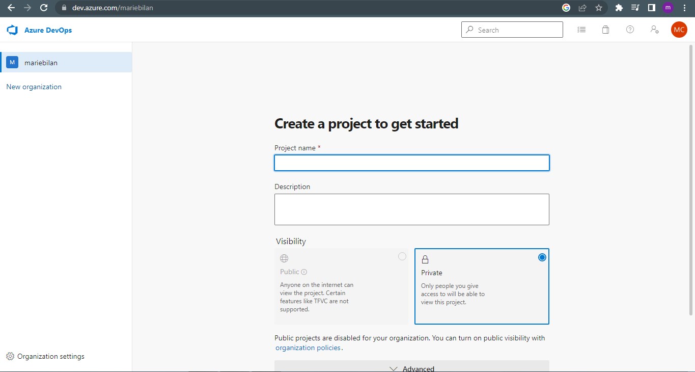
Task: Open Organization settings via the gear icon
Action: coord(9,356)
